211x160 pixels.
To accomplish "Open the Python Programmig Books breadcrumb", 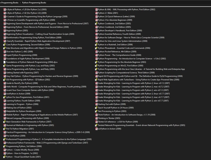I will 34,3.
